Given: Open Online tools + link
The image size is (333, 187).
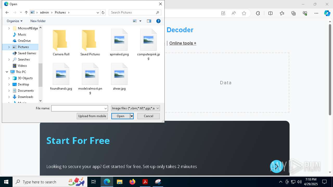Looking at the screenshot, I should [x=183, y=43].
